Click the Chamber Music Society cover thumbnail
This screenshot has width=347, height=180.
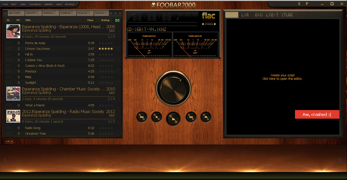13,94
